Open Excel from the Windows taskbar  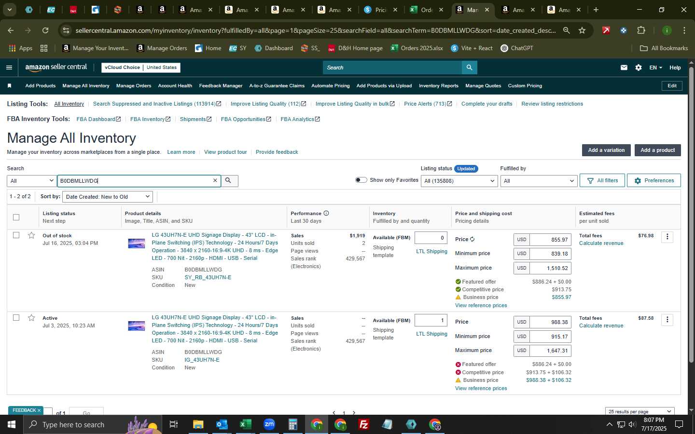(x=245, y=424)
